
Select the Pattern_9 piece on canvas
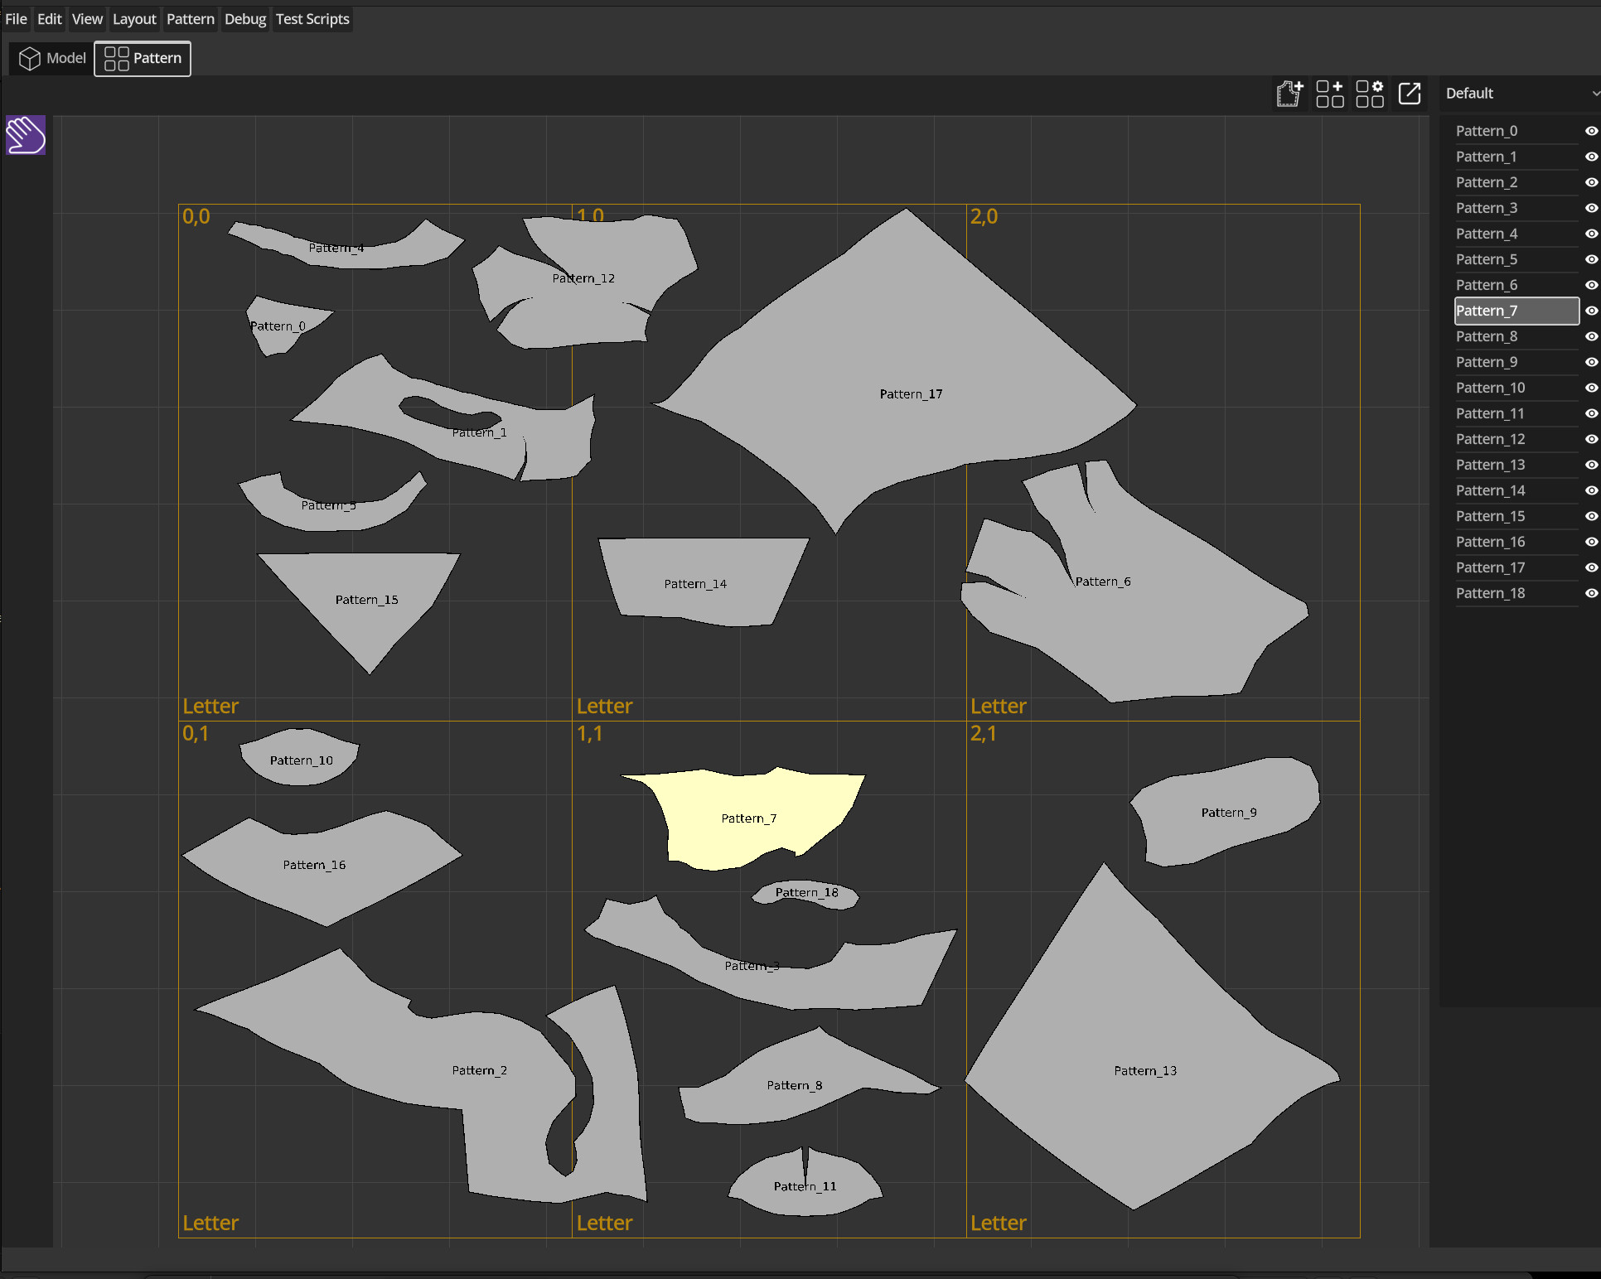click(x=1226, y=812)
